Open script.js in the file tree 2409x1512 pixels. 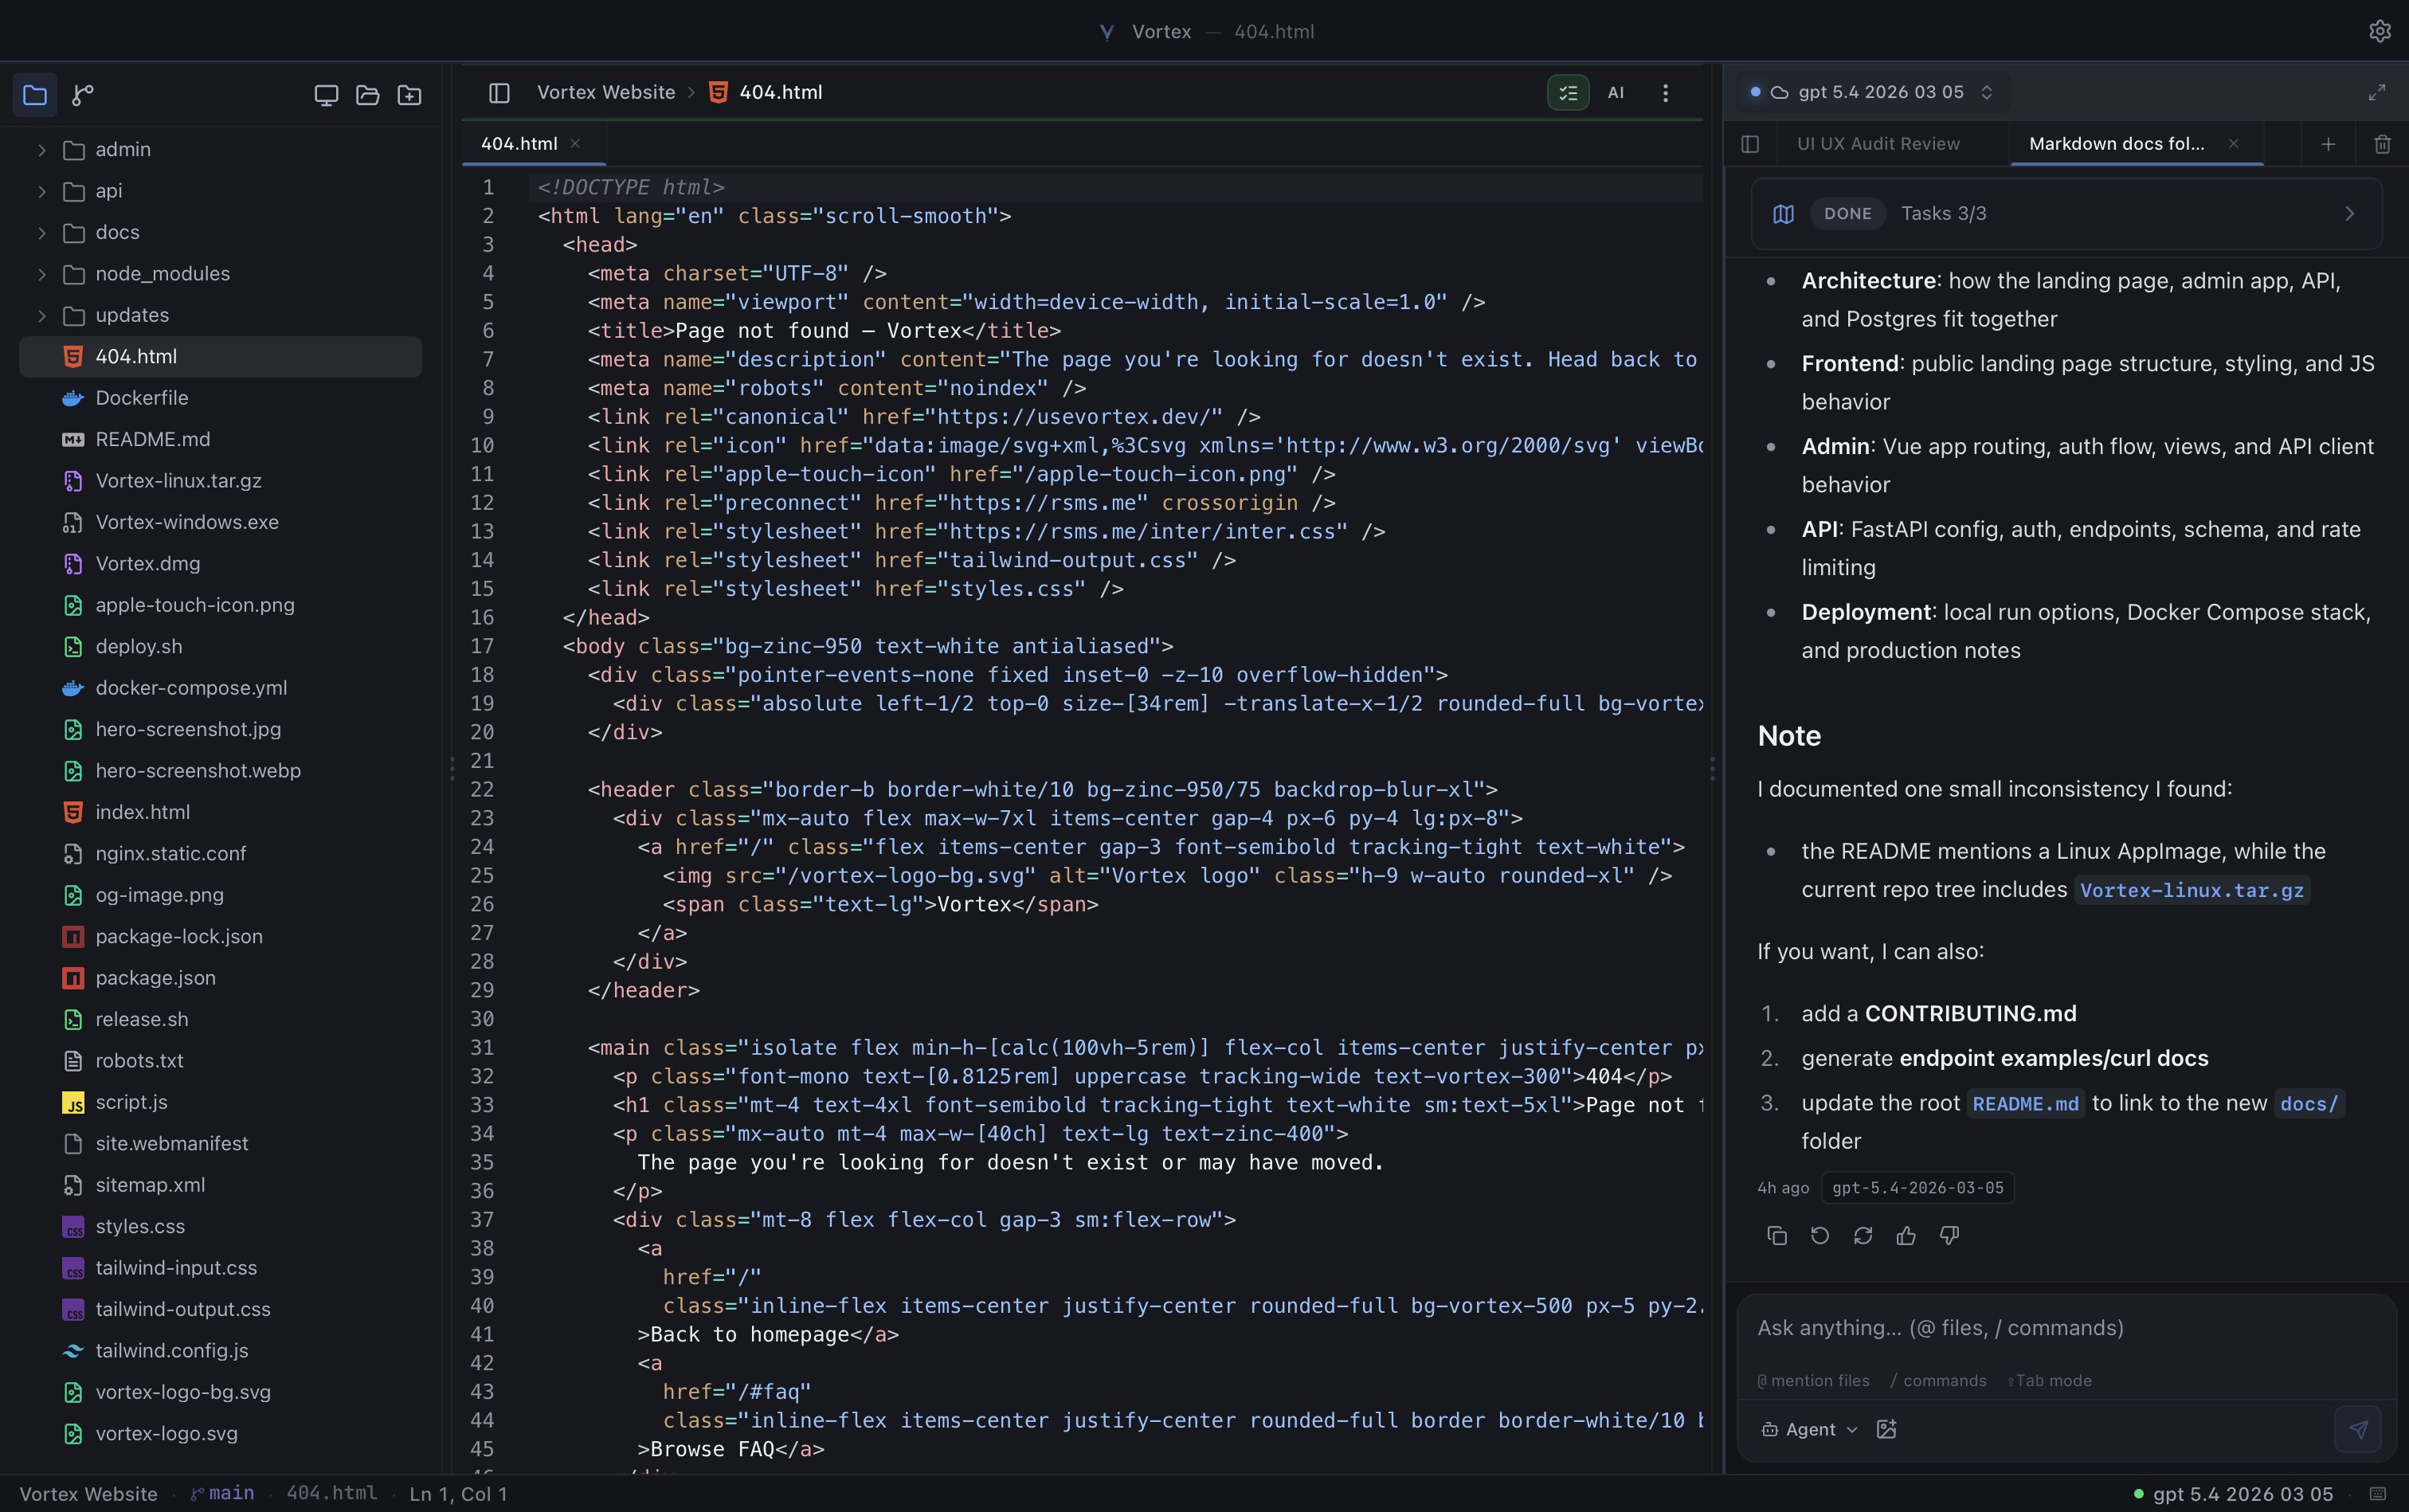pyautogui.click(x=220, y=1102)
